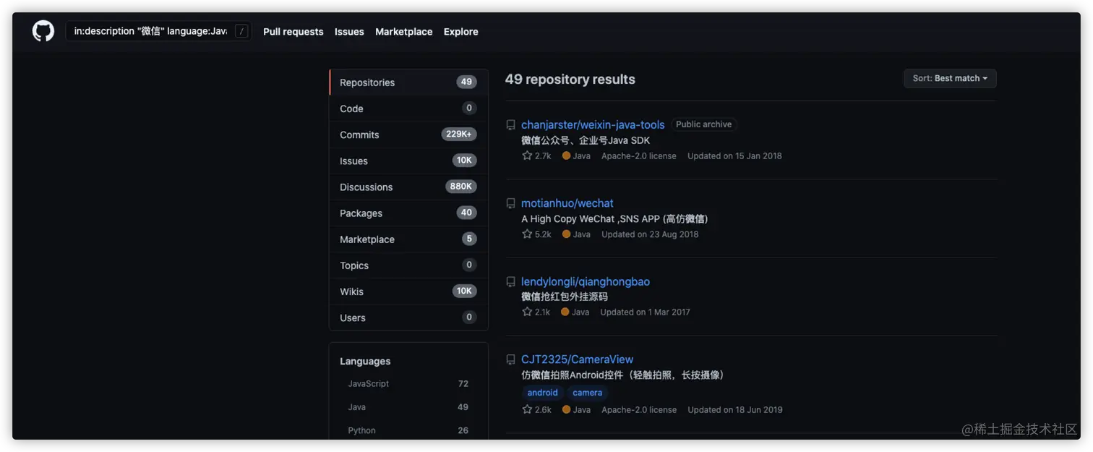Filter results by Java language in sidebar

pos(408,407)
